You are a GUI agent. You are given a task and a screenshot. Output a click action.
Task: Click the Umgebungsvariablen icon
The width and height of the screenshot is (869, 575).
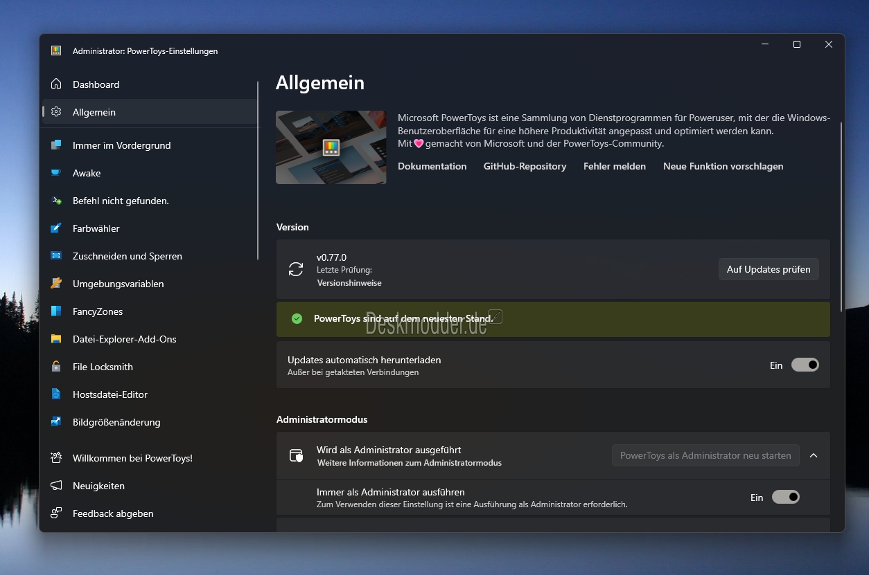click(x=56, y=284)
